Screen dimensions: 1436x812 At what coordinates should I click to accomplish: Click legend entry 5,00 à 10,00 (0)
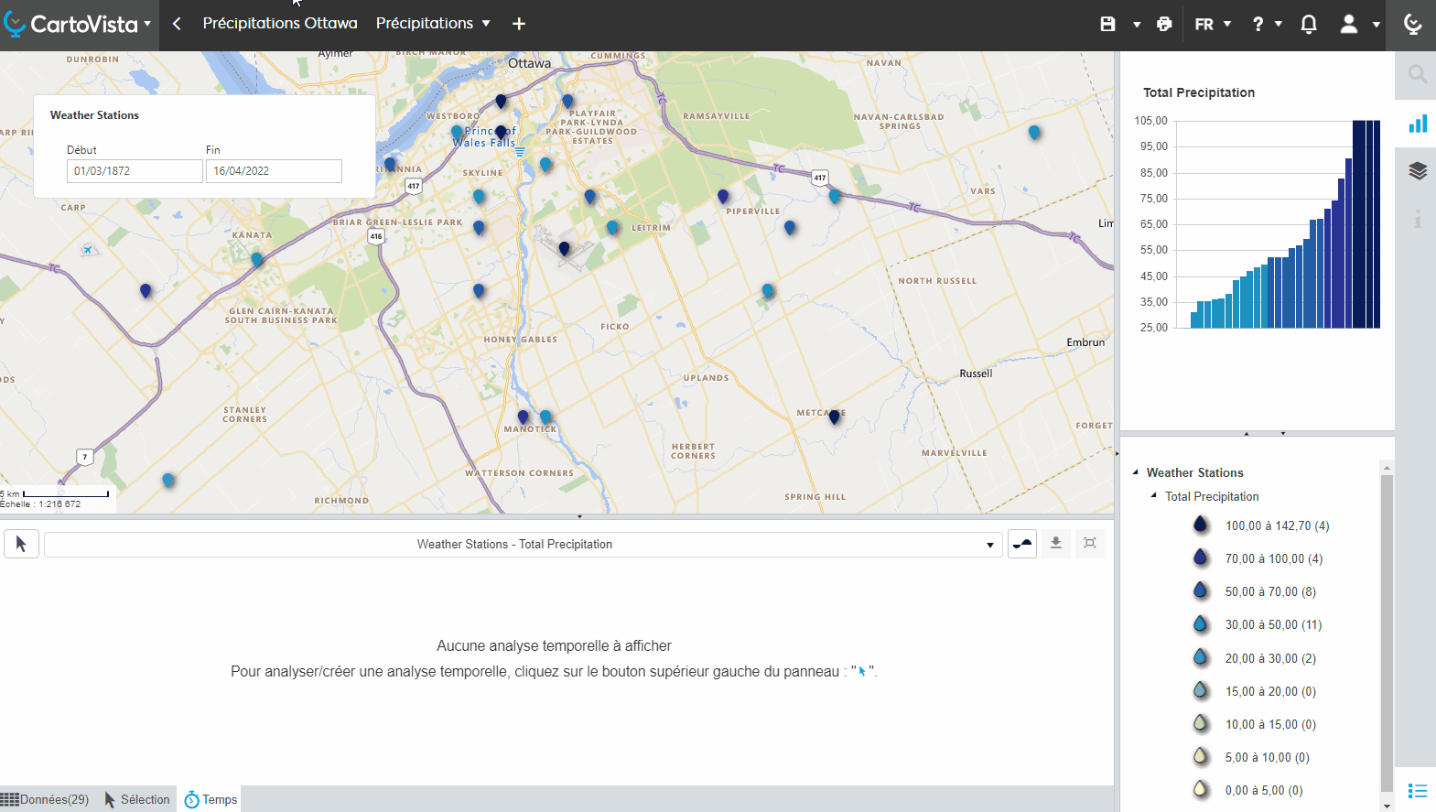pyautogui.click(x=1268, y=758)
